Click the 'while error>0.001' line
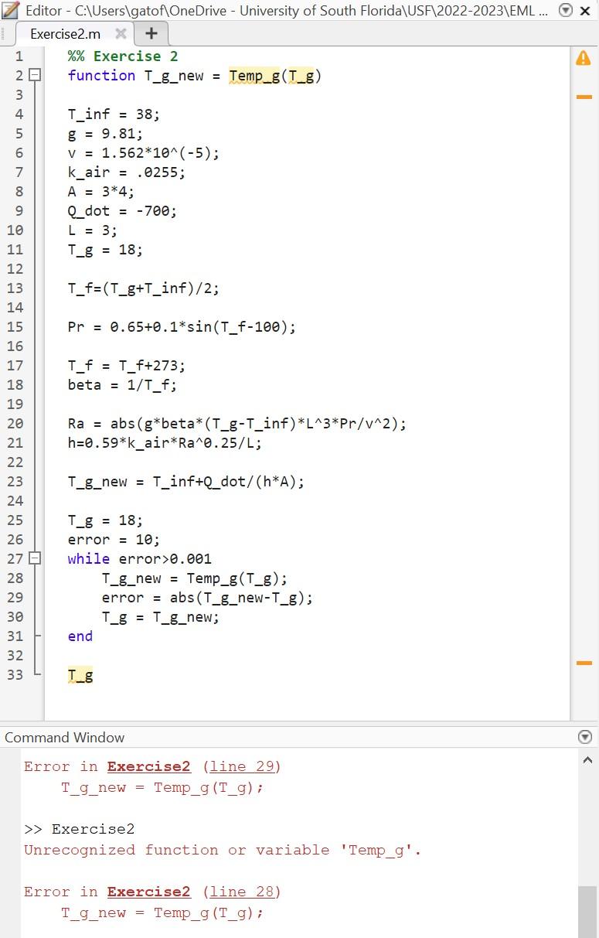The width and height of the screenshot is (599, 938). click(x=140, y=559)
